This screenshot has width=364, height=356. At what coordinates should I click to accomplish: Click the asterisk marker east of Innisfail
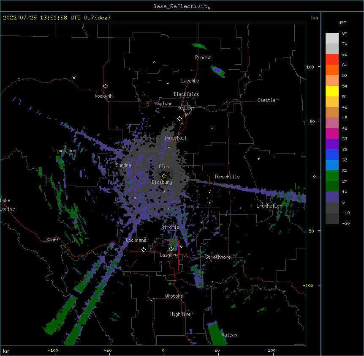pos(212,128)
